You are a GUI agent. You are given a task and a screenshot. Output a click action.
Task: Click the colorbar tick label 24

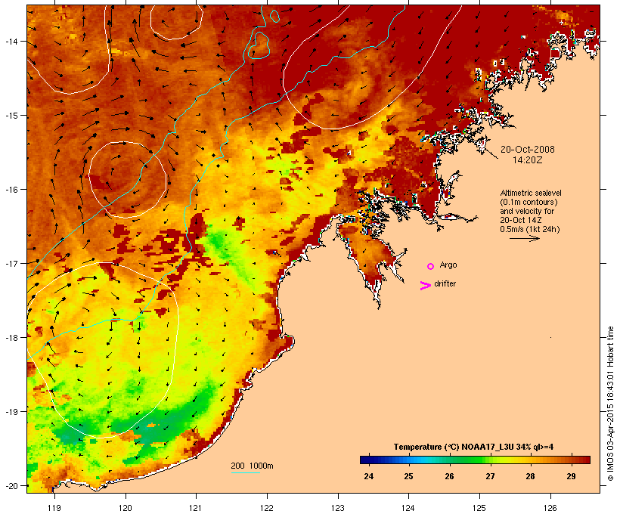click(x=368, y=476)
